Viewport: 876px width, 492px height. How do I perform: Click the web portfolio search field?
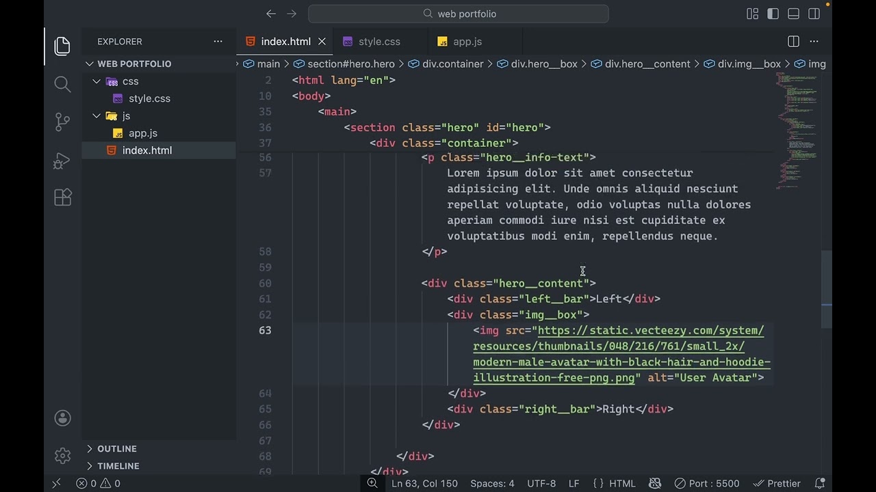(459, 14)
